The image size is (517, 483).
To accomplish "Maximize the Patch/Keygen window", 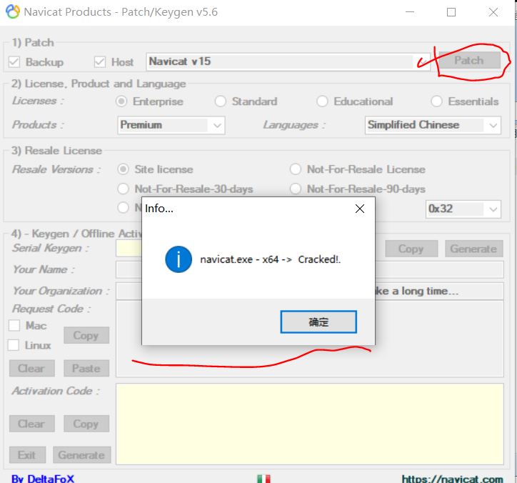I will tap(451, 12).
